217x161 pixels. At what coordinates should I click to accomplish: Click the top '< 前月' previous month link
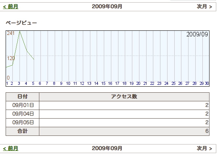(10, 6)
